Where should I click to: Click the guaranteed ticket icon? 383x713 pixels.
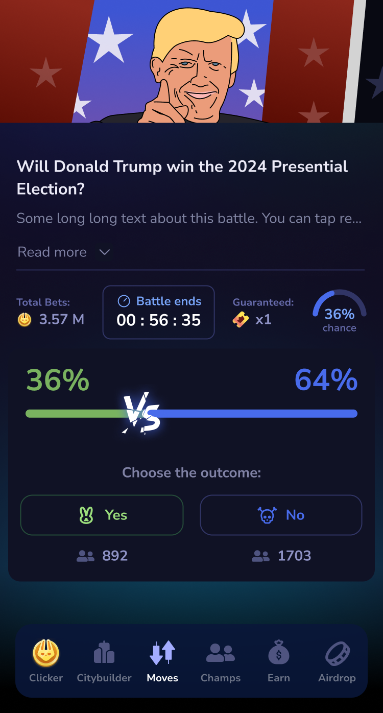241,320
